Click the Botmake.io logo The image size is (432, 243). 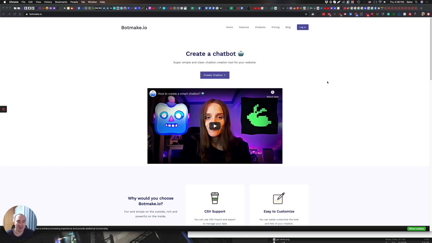coord(134,28)
